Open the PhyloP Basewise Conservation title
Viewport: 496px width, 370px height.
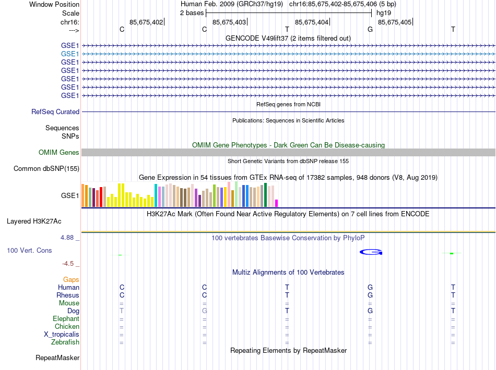(x=288, y=238)
